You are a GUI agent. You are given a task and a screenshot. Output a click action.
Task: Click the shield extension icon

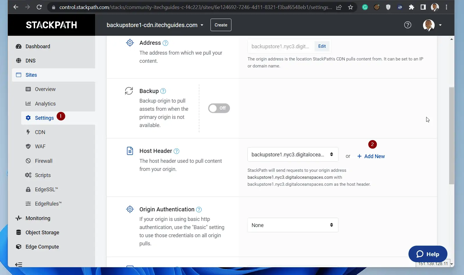(388, 7)
